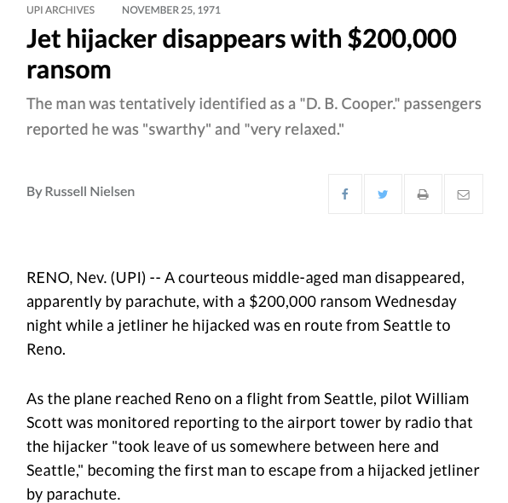Share the article on Twitter
508x503 pixels.
pyautogui.click(x=383, y=194)
